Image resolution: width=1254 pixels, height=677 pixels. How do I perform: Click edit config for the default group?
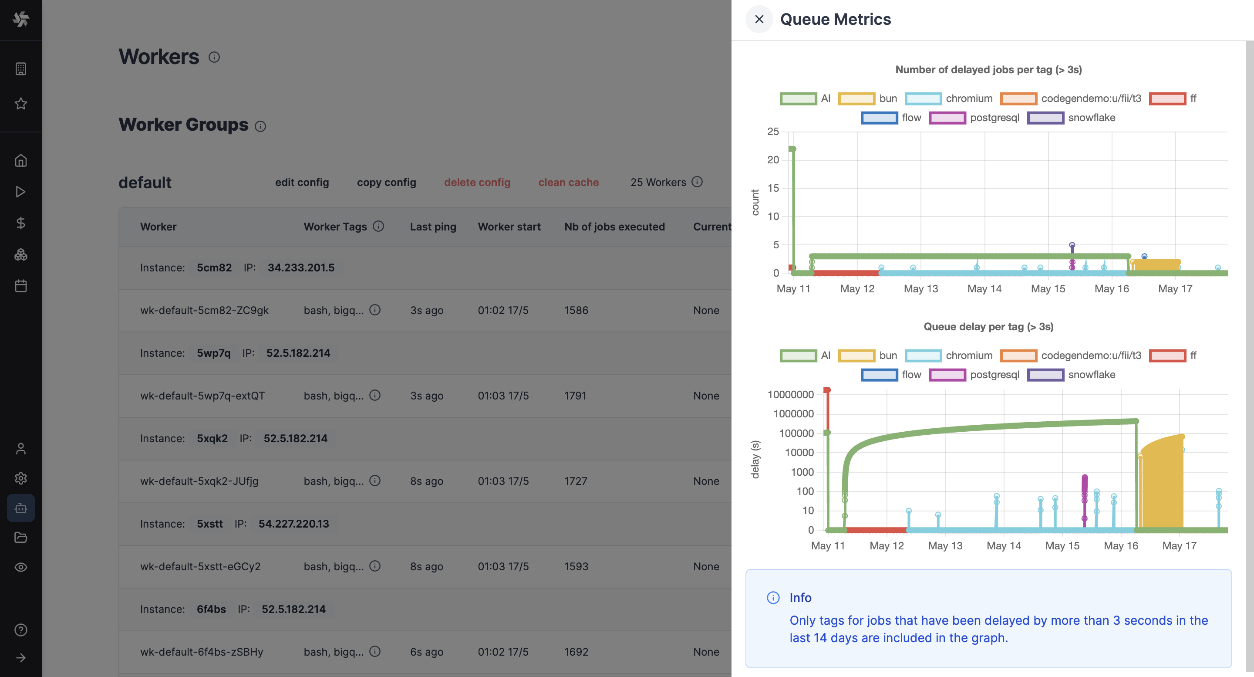point(302,182)
